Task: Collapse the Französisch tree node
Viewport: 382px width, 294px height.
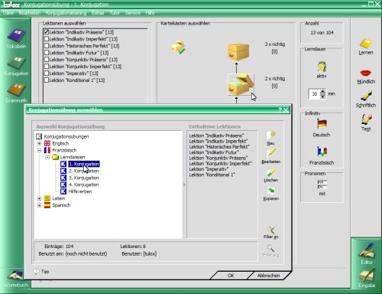Action: point(39,150)
